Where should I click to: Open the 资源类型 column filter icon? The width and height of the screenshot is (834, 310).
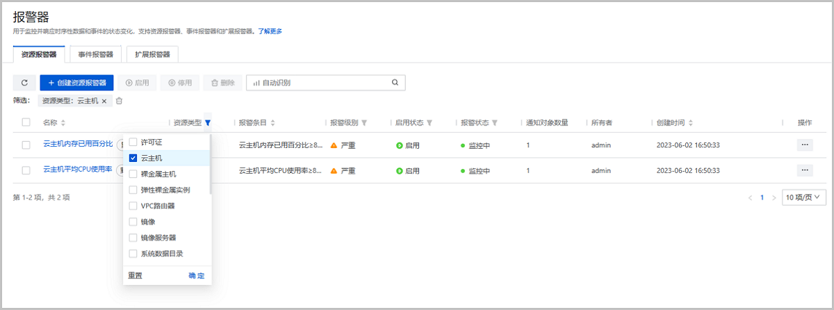[208, 123]
